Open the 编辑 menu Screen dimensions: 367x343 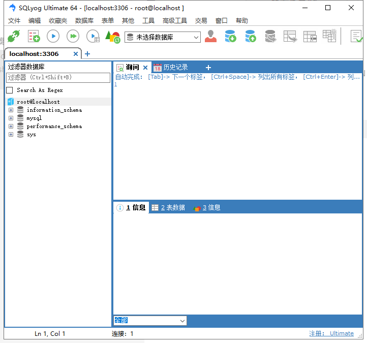[35, 21]
